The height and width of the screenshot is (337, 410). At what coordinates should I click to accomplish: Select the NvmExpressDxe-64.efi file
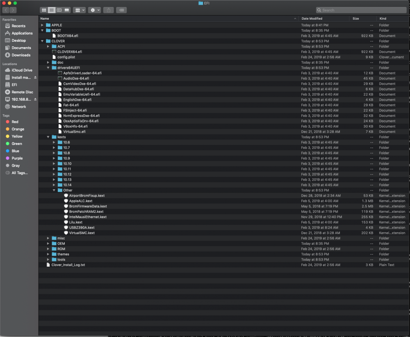click(x=81, y=116)
